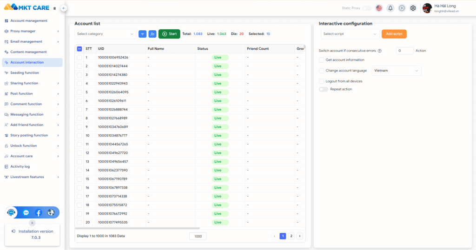
Task: Open the Zalo chat icon
Action: point(26,212)
